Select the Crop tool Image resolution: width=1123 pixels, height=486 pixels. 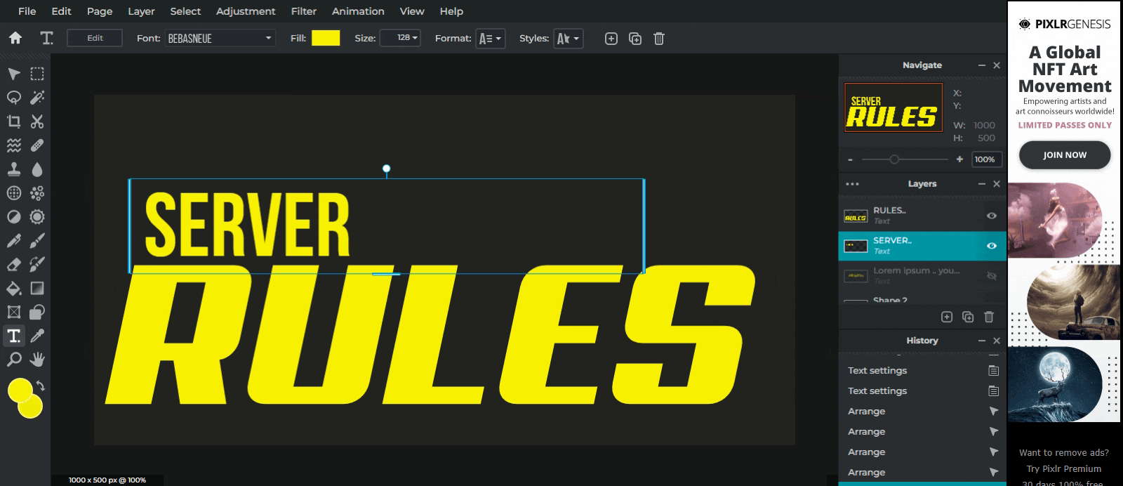point(14,121)
